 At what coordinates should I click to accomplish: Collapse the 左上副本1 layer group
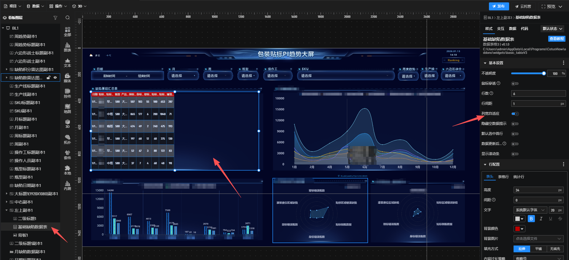(x=7, y=210)
